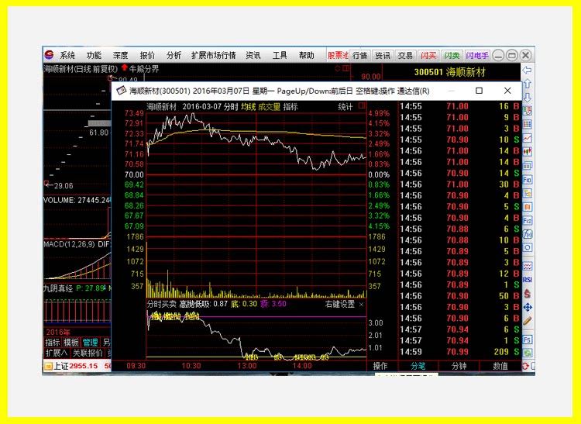Click the orange document icon in sidebar
This screenshot has width=581, height=424.
click(x=528, y=207)
